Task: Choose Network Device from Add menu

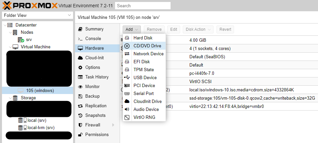Action: click(144, 54)
